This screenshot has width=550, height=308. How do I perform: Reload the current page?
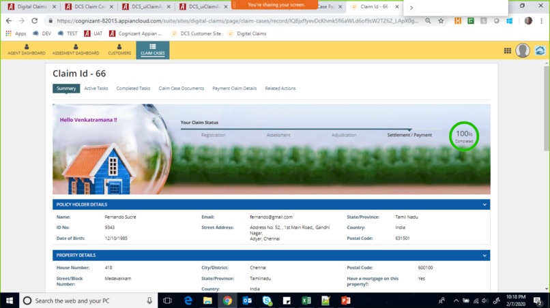tap(34, 20)
